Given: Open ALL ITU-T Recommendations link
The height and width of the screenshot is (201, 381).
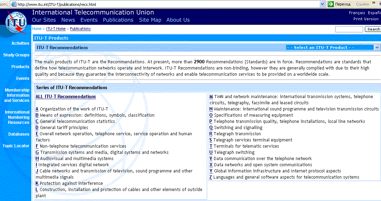Looking at the screenshot, I should click(66, 96).
